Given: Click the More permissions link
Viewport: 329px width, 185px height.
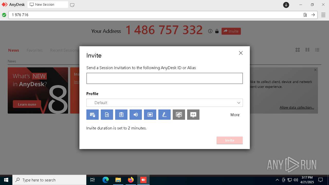Looking at the screenshot, I should click(x=235, y=115).
